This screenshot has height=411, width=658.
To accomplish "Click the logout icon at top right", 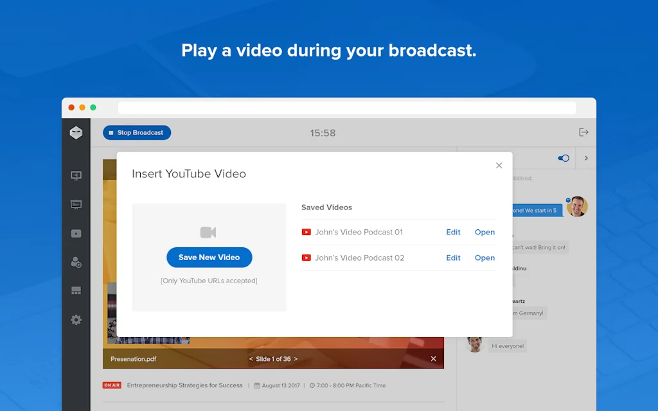I will pyautogui.click(x=583, y=132).
